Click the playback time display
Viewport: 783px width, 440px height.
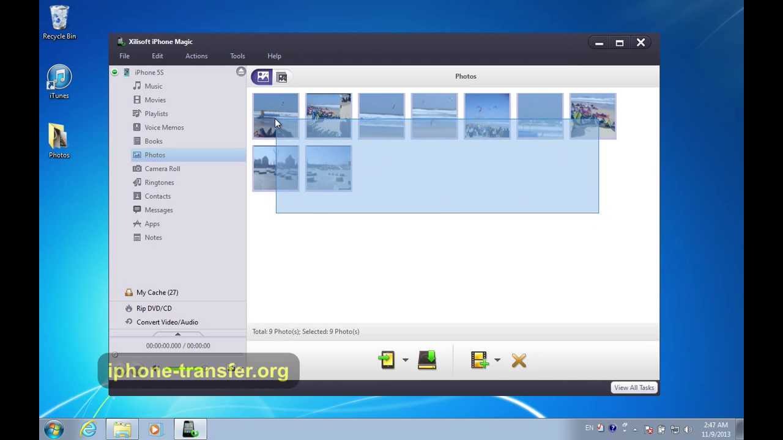(x=178, y=346)
